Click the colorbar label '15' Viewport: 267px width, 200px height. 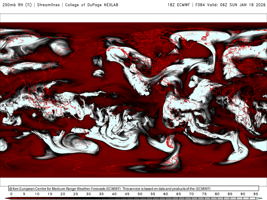coord(50,194)
